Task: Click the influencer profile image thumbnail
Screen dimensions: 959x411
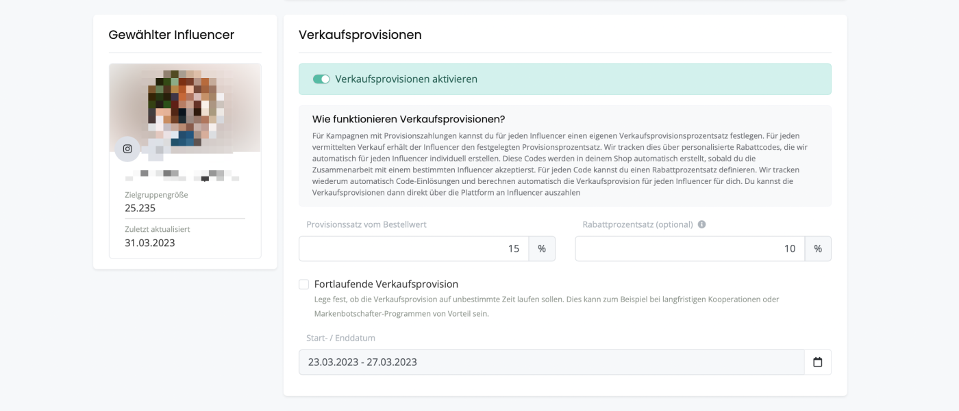Action: [x=185, y=108]
